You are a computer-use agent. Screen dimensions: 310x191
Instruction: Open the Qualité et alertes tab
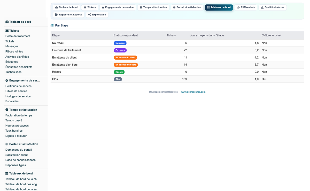click(x=273, y=7)
